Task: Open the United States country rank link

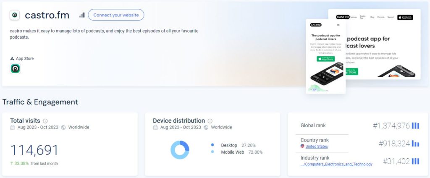Action: pos(317,147)
